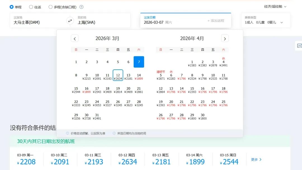Click the info icon before 所选日期均为当地时间
Screen dimensions: 302x170
click(x=114, y=133)
